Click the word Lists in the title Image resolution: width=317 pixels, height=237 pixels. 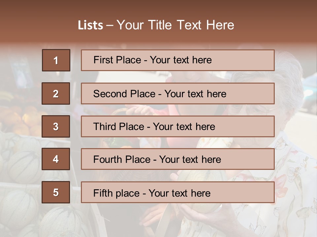90,25
